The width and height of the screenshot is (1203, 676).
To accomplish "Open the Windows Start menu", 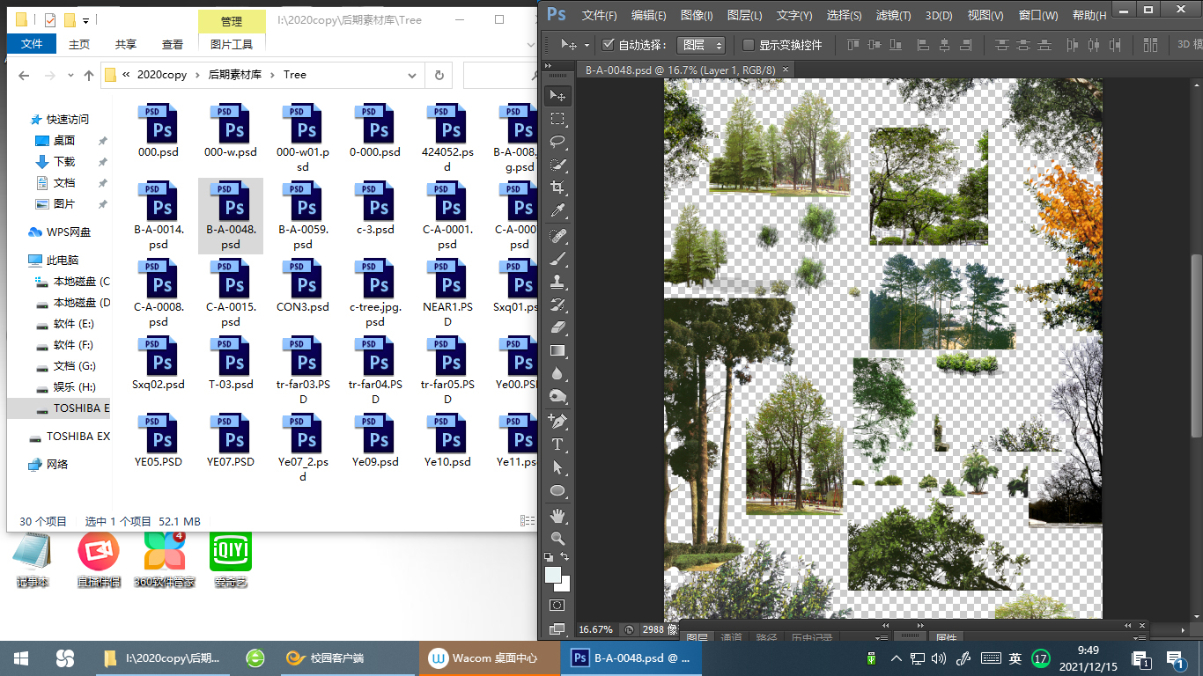I will (20, 658).
